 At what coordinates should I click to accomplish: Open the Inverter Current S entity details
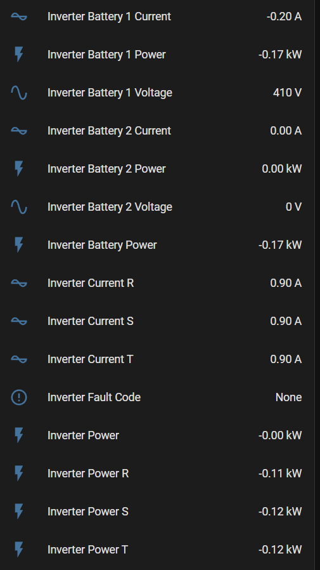point(157,321)
